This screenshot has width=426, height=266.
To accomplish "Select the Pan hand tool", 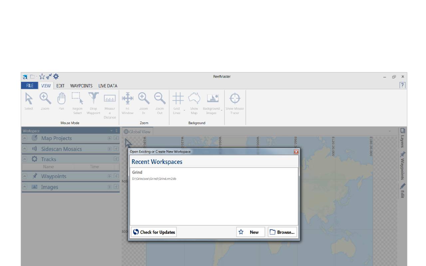I will [61, 99].
